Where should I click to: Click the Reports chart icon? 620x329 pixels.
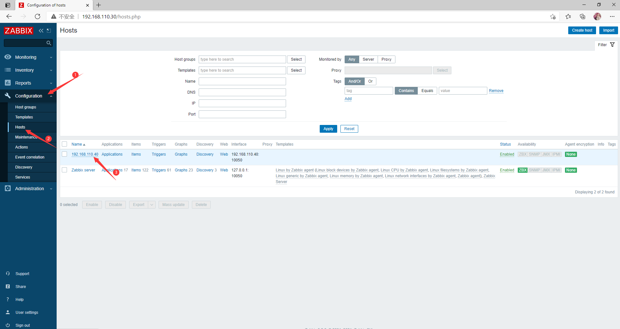(8, 83)
